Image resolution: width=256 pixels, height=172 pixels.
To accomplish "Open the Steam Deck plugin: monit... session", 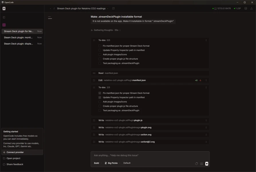I will coord(22,38).
